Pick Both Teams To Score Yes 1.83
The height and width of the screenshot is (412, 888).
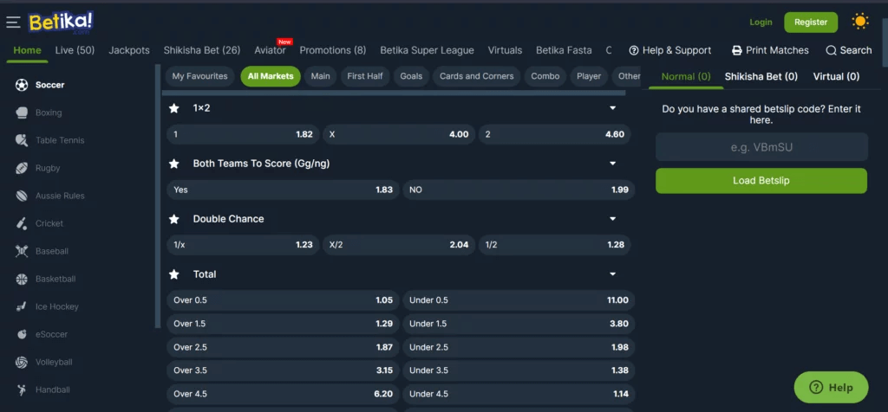click(284, 190)
